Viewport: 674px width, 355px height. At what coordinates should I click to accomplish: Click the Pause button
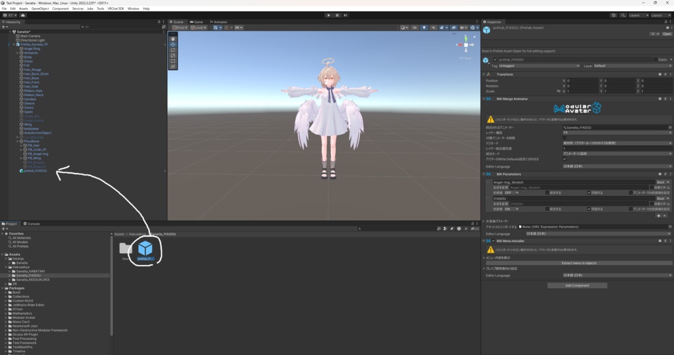[337, 15]
